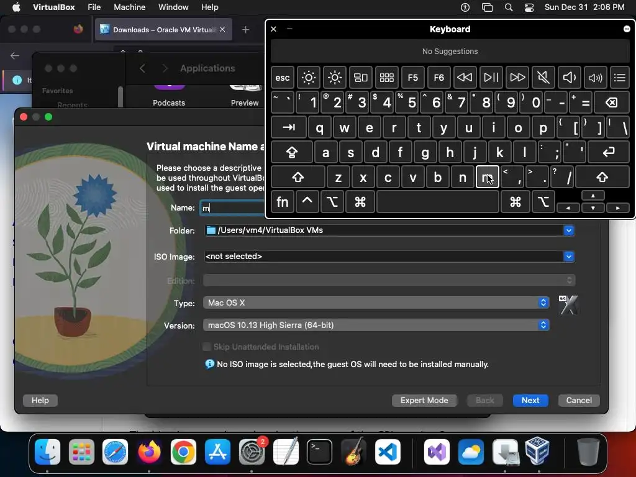
Task: Click the brightness down key on Keyboard viewer
Action: point(308,78)
